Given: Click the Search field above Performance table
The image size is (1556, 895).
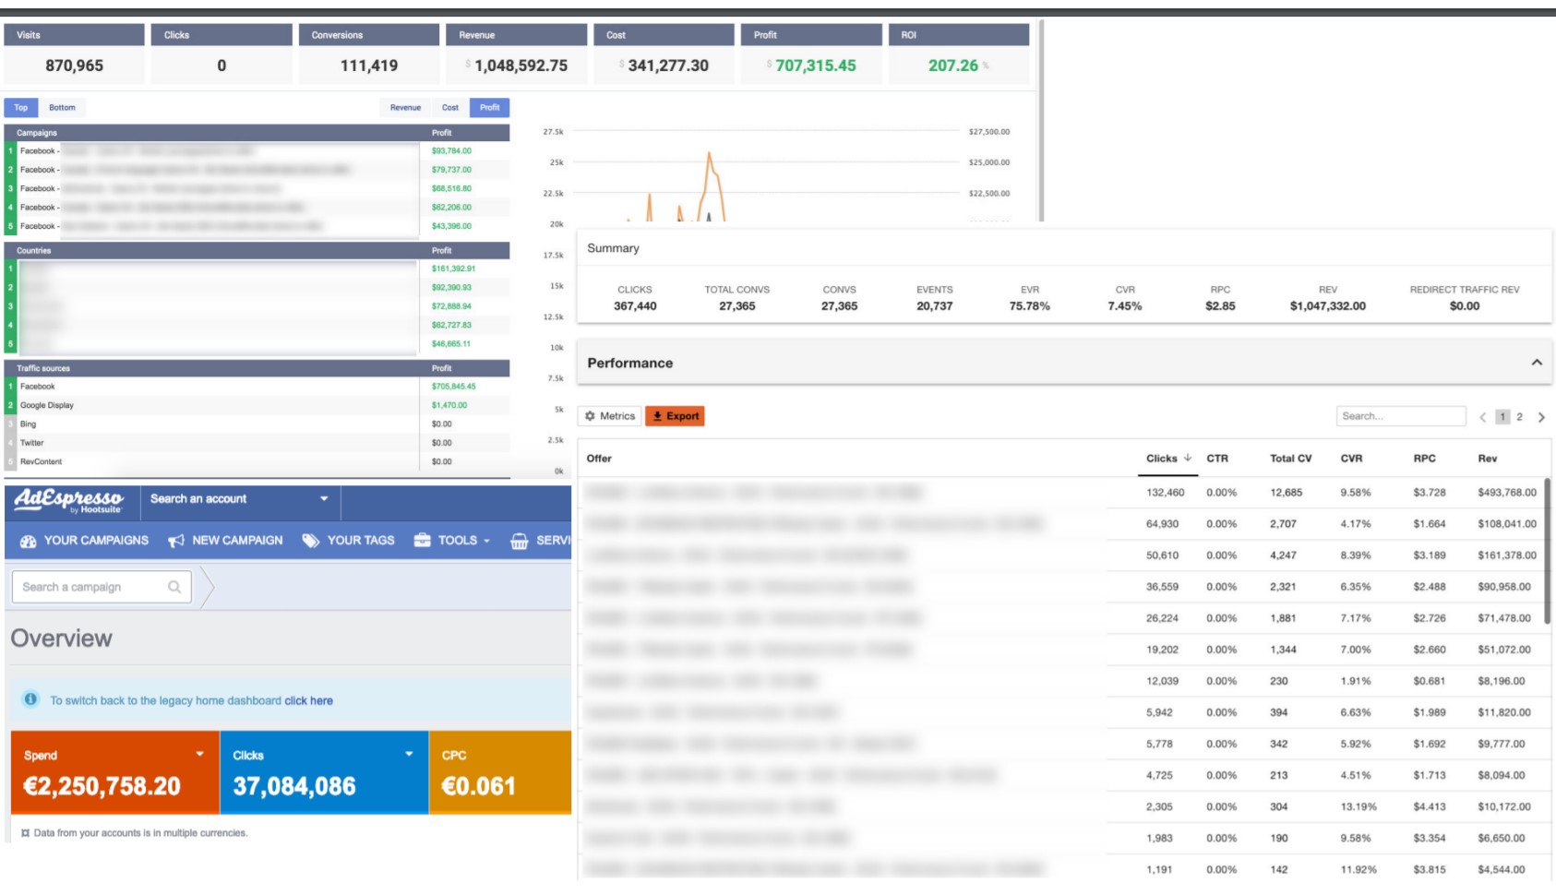Looking at the screenshot, I should (1401, 416).
